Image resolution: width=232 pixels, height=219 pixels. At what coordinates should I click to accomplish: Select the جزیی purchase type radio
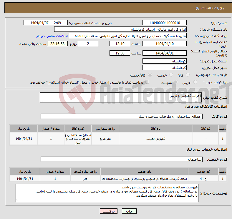tap(195, 82)
